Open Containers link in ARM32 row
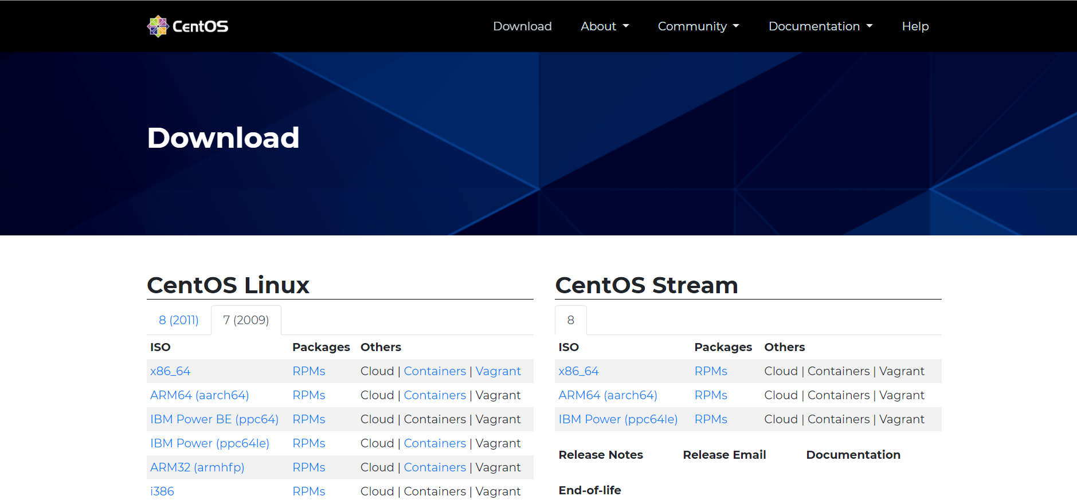Viewport: 1077px width, 500px height. [435, 467]
